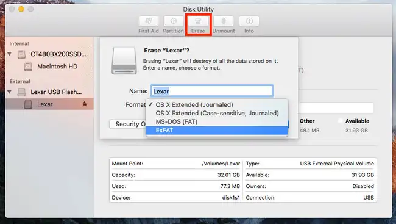The image size is (396, 224).
Task: Click the USB connection value
Action: click(369, 198)
